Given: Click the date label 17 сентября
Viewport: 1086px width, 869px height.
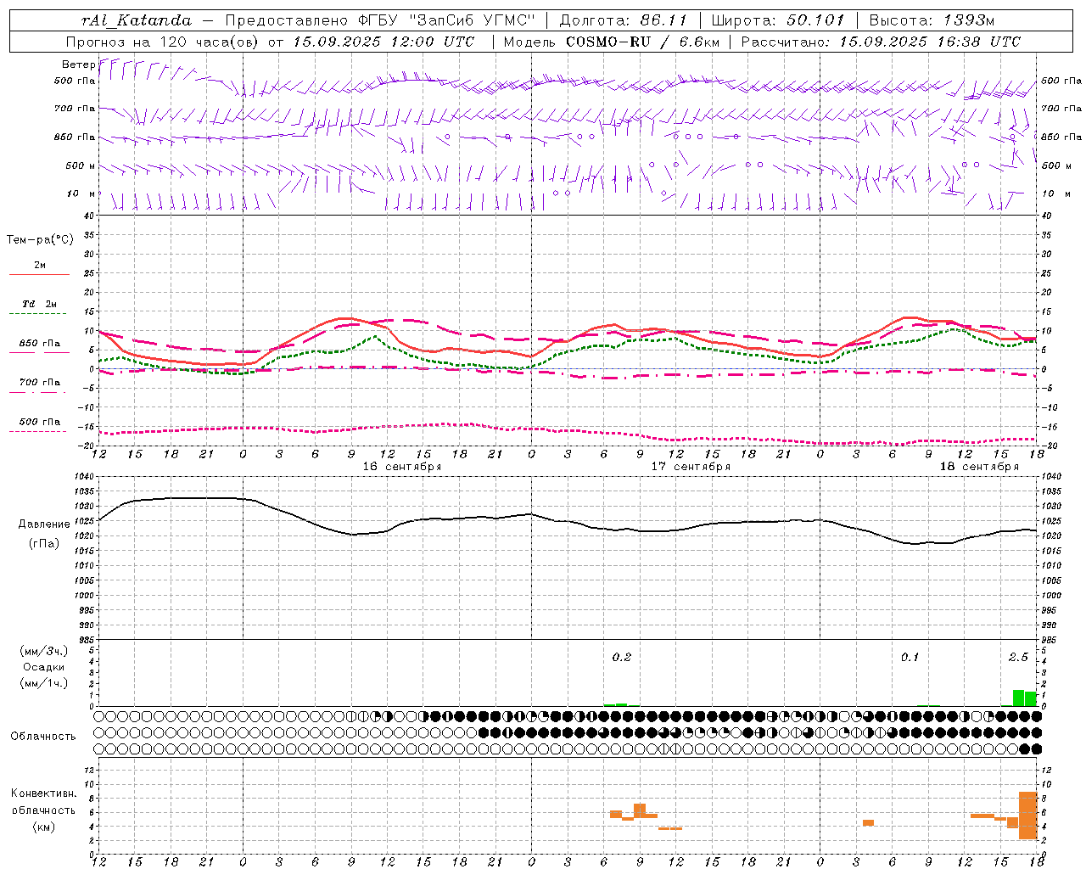Looking at the screenshot, I should pyautogui.click(x=691, y=467).
